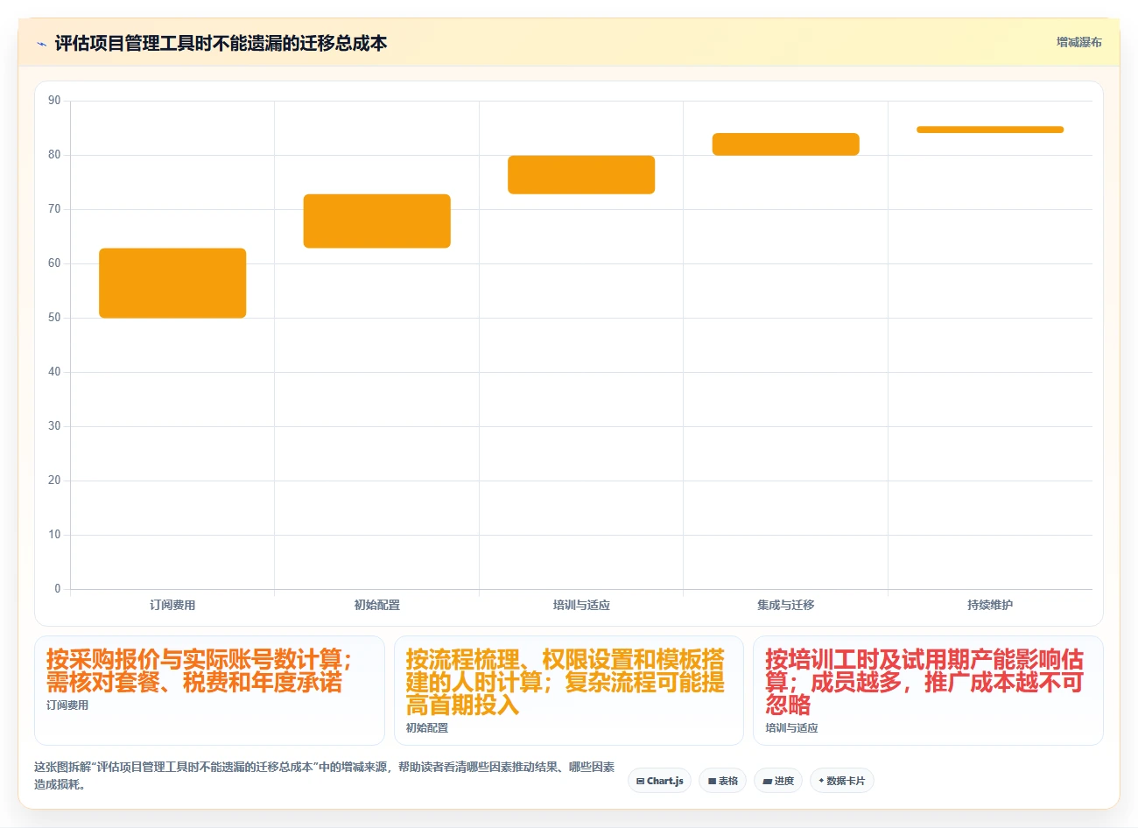
Task: Click the 数据卡片 tag chip
Action: pyautogui.click(x=841, y=781)
